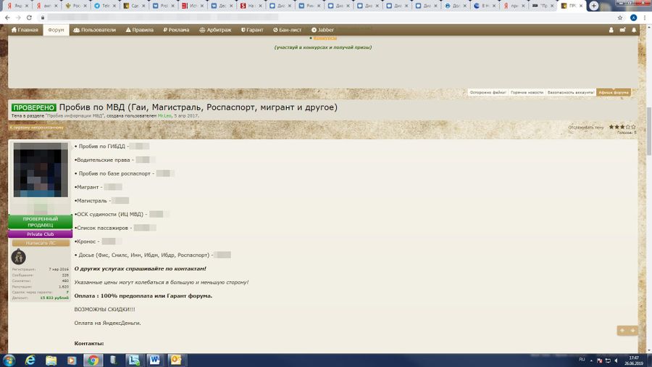This screenshot has height=367, width=652.
Task: Click tray network icon
Action: pos(608,360)
